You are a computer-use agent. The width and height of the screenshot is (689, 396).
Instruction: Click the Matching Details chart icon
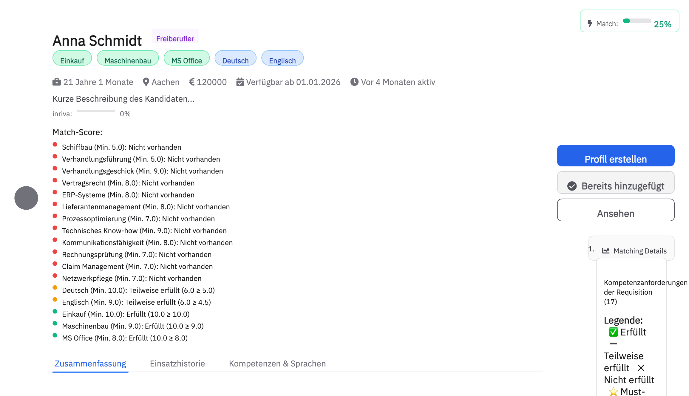(x=605, y=251)
